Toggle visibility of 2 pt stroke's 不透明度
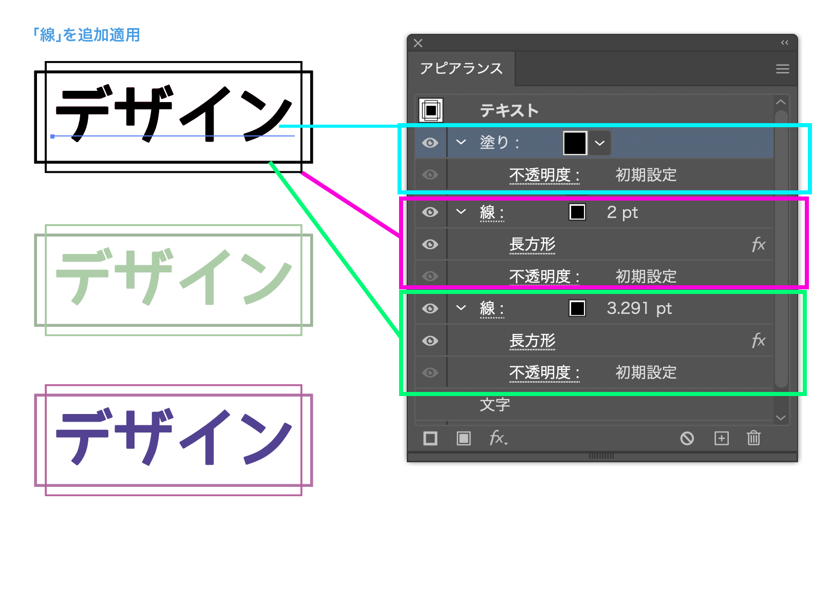The image size is (832, 591). (430, 277)
